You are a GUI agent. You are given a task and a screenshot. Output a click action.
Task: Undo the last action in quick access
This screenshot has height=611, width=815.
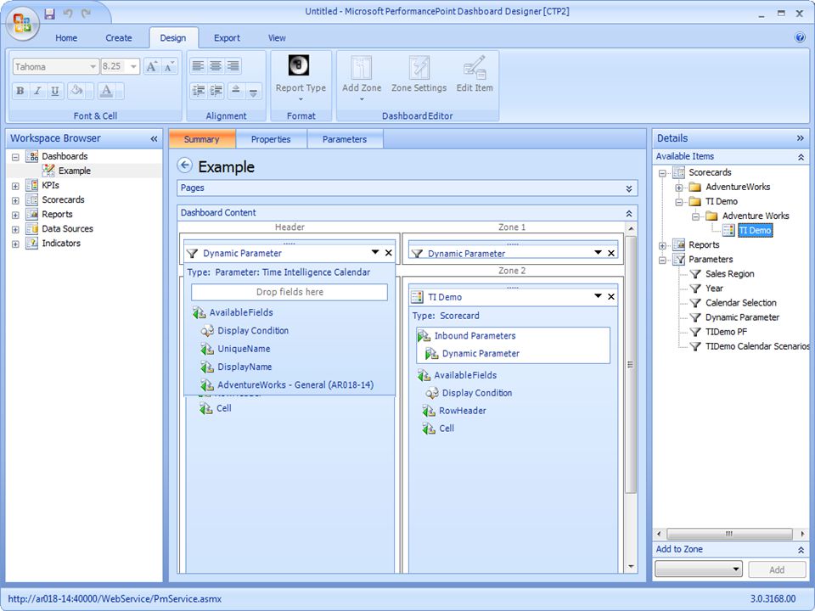click(x=68, y=14)
